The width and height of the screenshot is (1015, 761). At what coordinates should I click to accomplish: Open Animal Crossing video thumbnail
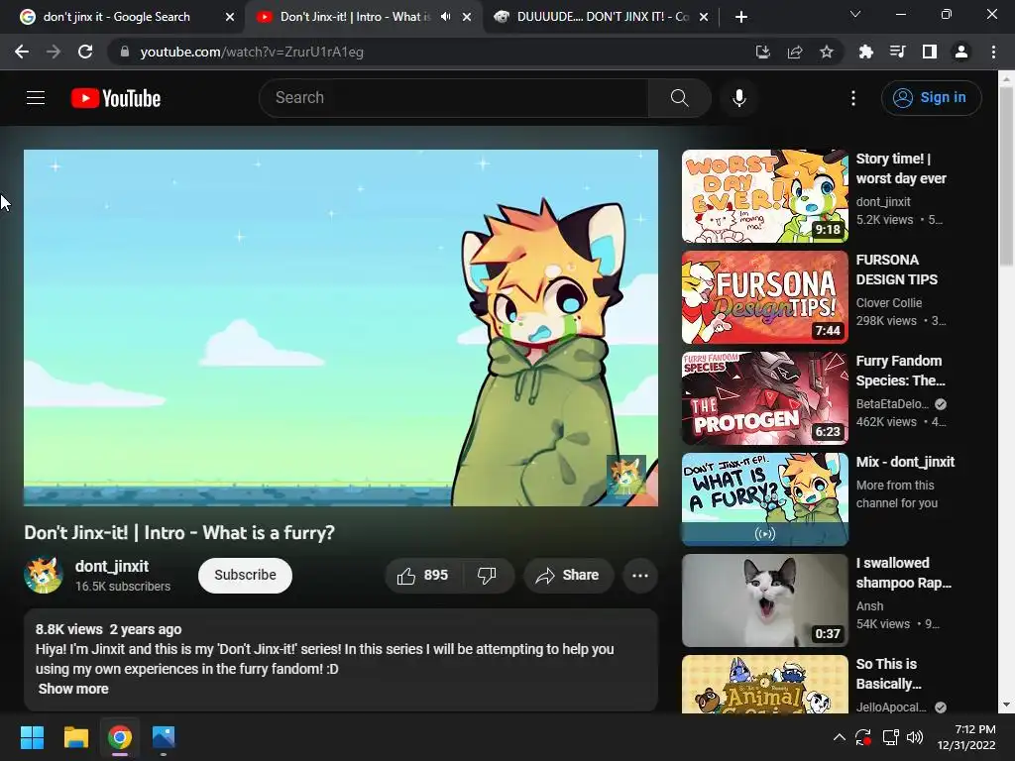(x=764, y=684)
